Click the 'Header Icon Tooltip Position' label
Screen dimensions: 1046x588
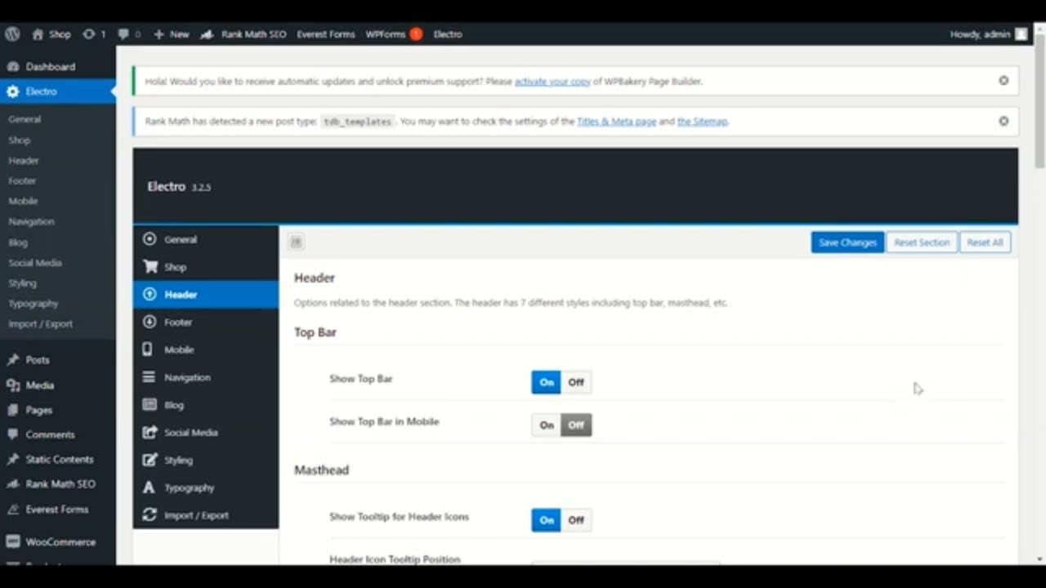point(395,559)
